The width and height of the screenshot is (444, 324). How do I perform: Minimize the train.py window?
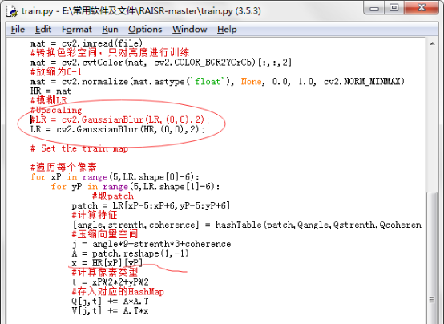point(374,8)
